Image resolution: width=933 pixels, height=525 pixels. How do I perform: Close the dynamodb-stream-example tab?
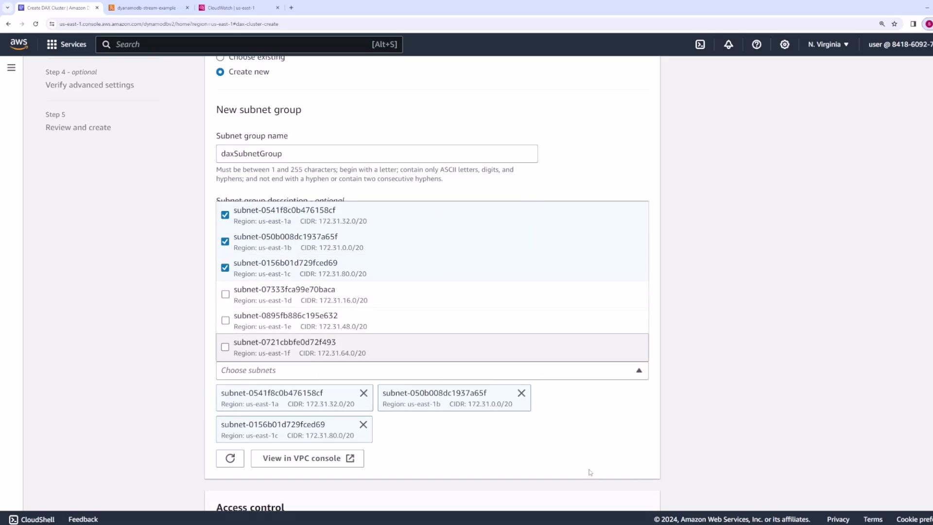coord(187,8)
